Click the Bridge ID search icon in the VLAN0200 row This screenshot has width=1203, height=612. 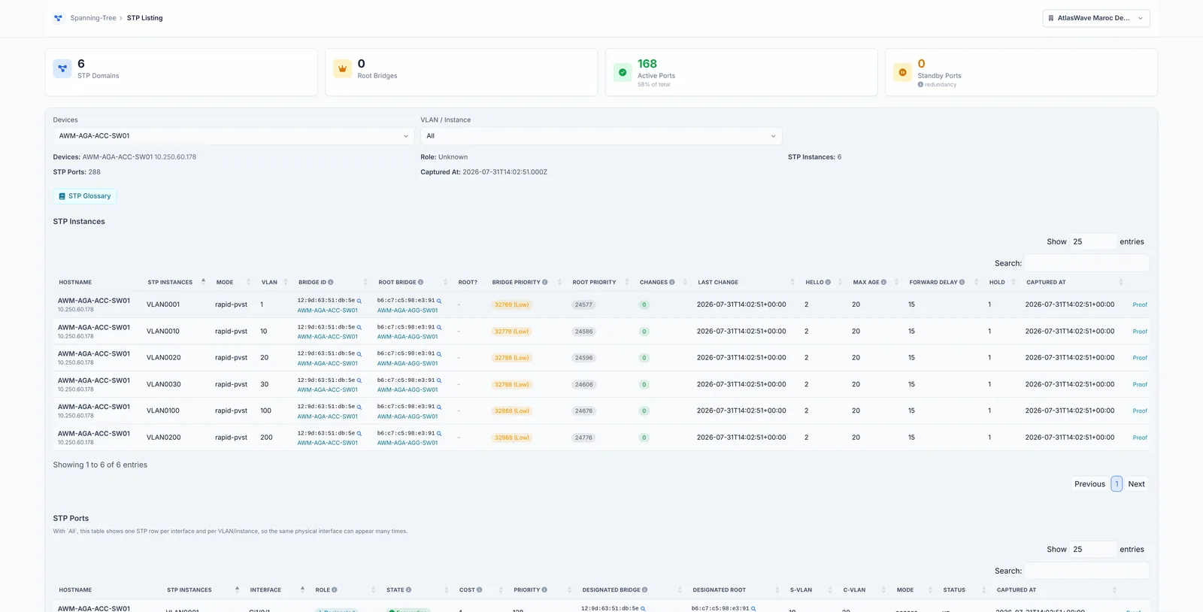coord(359,434)
